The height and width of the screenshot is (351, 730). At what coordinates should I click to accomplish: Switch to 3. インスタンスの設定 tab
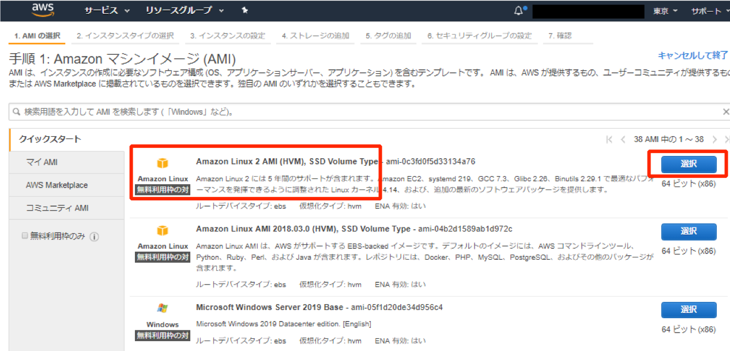(228, 36)
